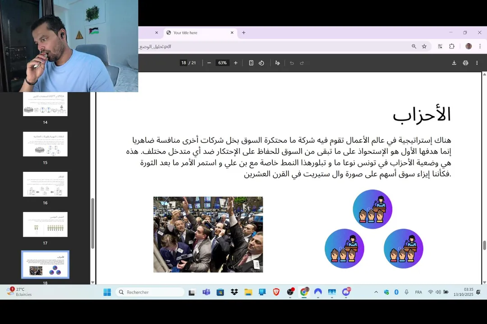Image resolution: width=487 pixels, height=324 pixels.
Task: Click the Rechercher taskbar search box
Action: point(150,292)
